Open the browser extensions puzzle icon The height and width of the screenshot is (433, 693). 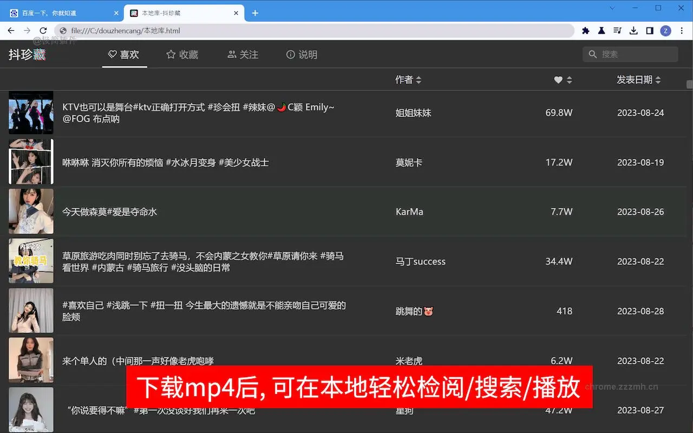point(585,31)
